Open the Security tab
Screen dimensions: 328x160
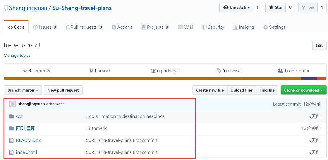213,27
